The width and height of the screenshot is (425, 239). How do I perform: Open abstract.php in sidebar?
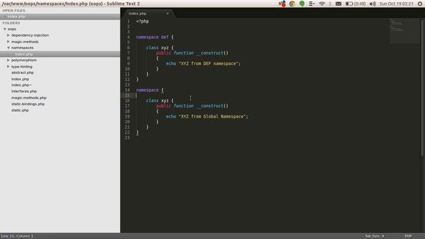[x=23, y=72]
